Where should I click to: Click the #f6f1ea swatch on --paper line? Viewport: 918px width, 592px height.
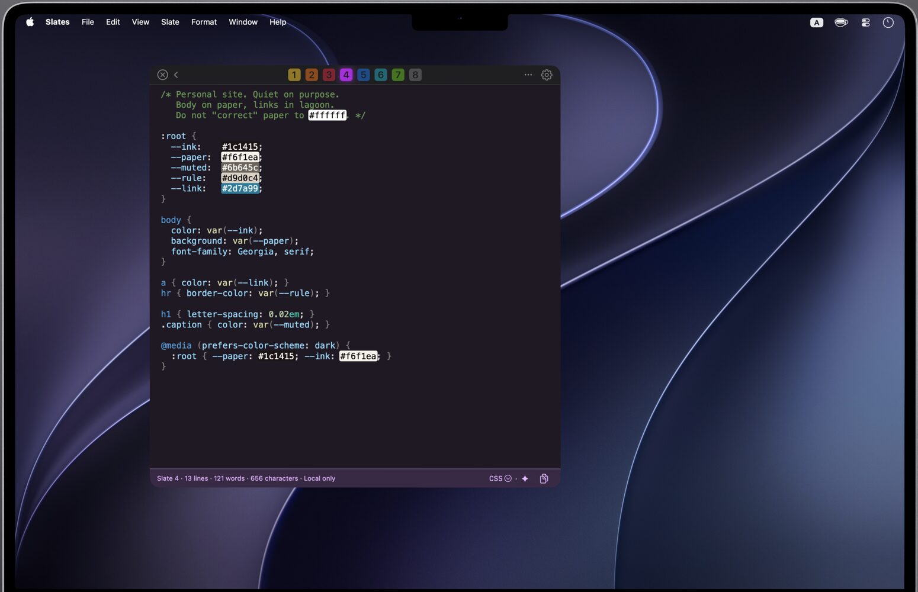click(x=240, y=157)
